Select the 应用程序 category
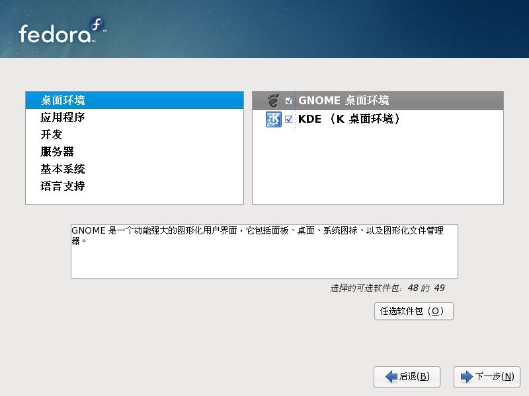Viewport: 529px width, 396px height. point(134,117)
